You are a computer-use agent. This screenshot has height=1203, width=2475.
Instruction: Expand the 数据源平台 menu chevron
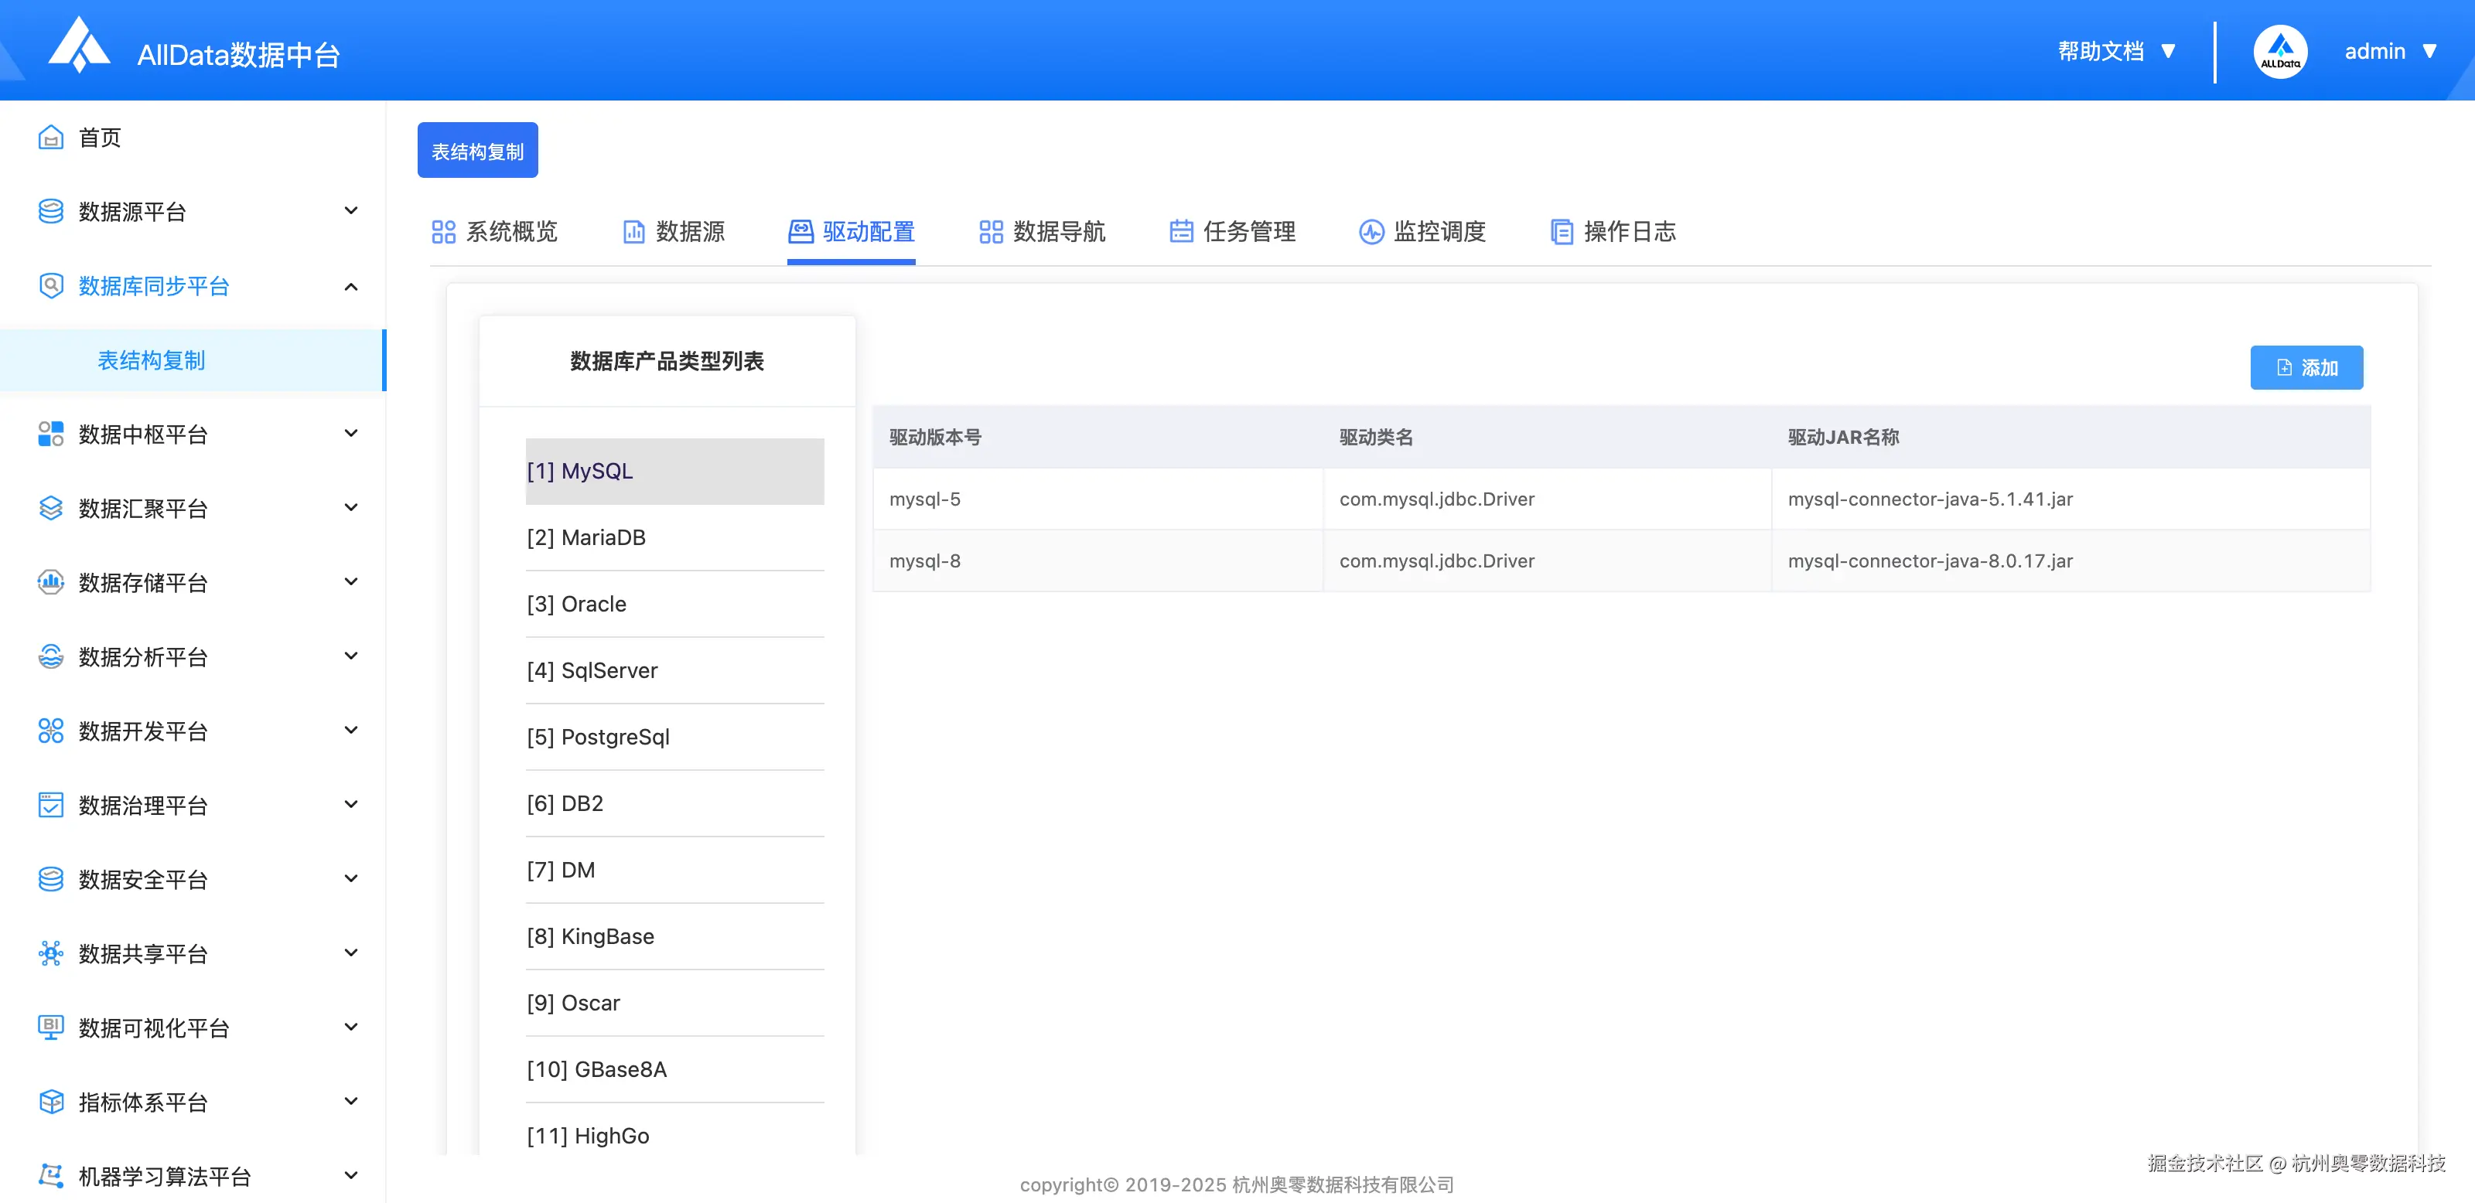(352, 210)
